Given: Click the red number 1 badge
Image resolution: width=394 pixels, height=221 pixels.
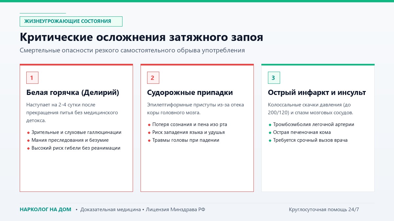Looking at the screenshot, I should [x=32, y=78].
